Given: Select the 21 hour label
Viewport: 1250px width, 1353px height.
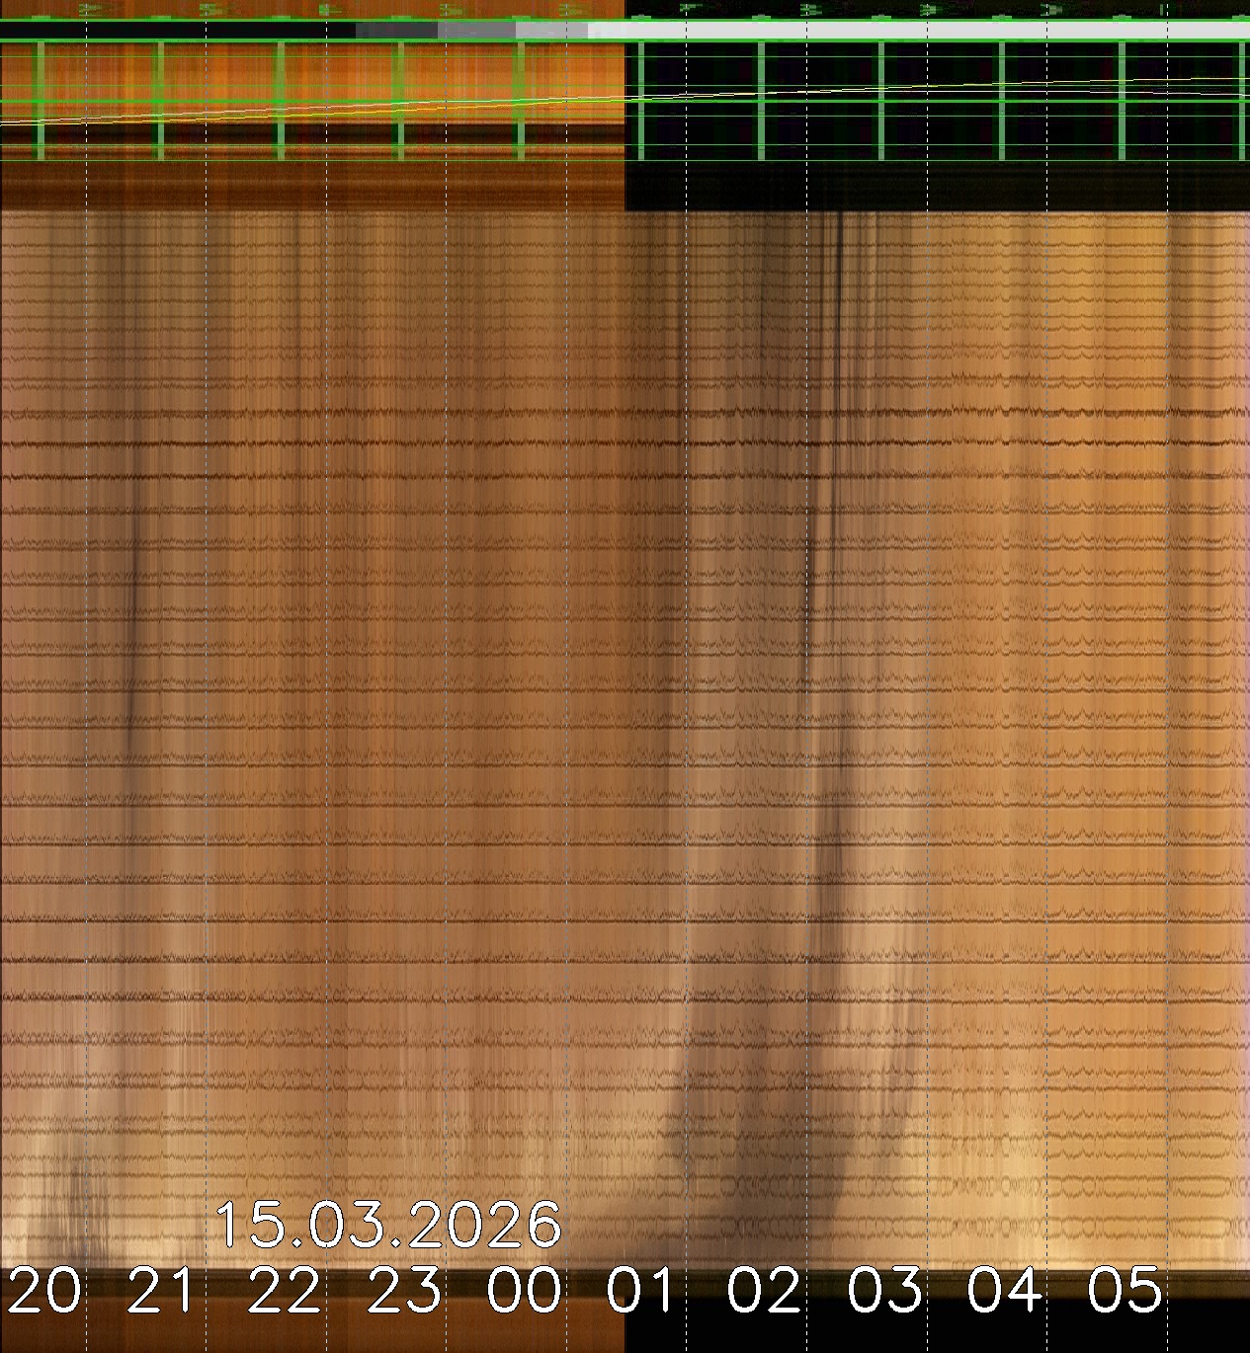Looking at the screenshot, I should pos(163,1290).
